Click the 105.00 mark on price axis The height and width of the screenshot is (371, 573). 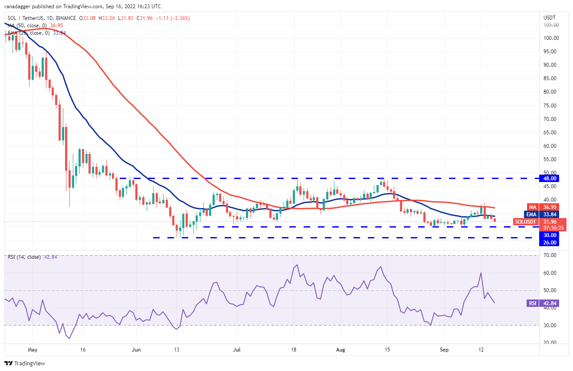tap(551, 25)
